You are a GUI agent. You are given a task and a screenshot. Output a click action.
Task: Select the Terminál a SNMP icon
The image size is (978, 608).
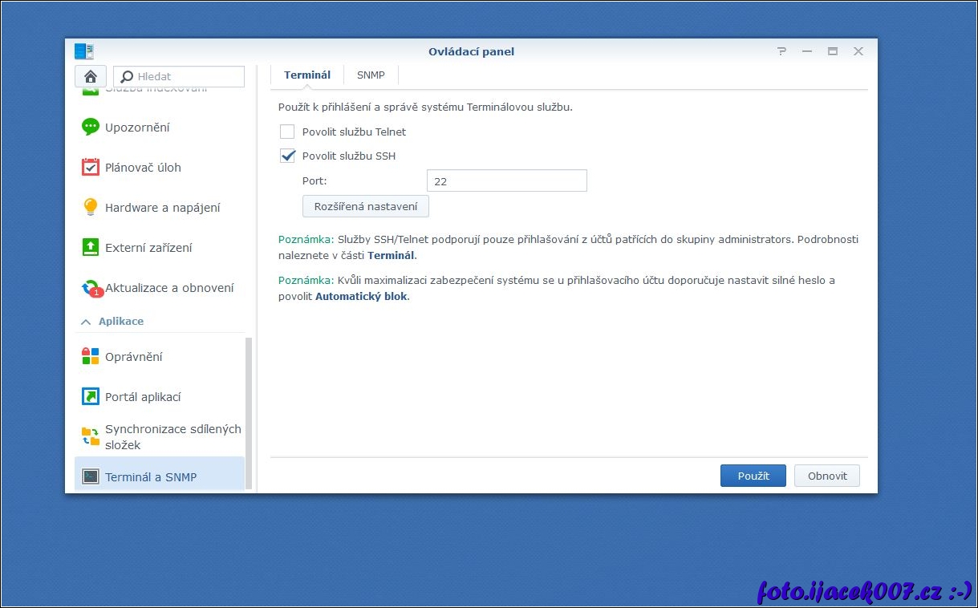click(x=91, y=477)
